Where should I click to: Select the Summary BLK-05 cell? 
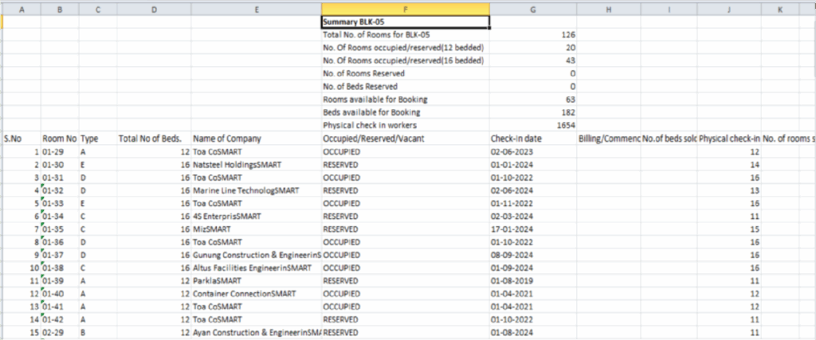click(405, 22)
